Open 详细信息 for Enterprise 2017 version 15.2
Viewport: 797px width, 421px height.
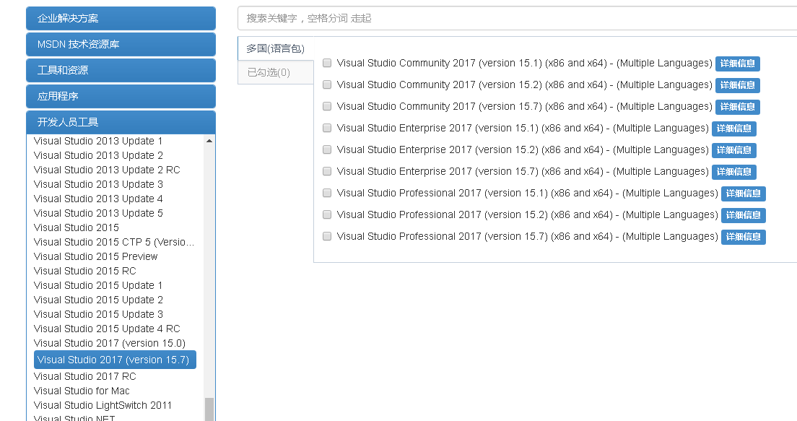[734, 150]
